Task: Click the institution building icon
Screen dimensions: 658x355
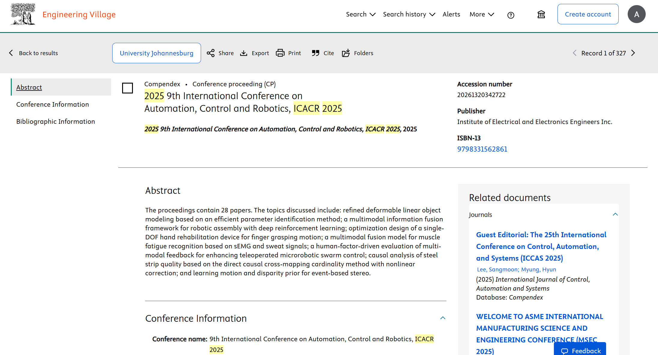Action: coord(541,14)
